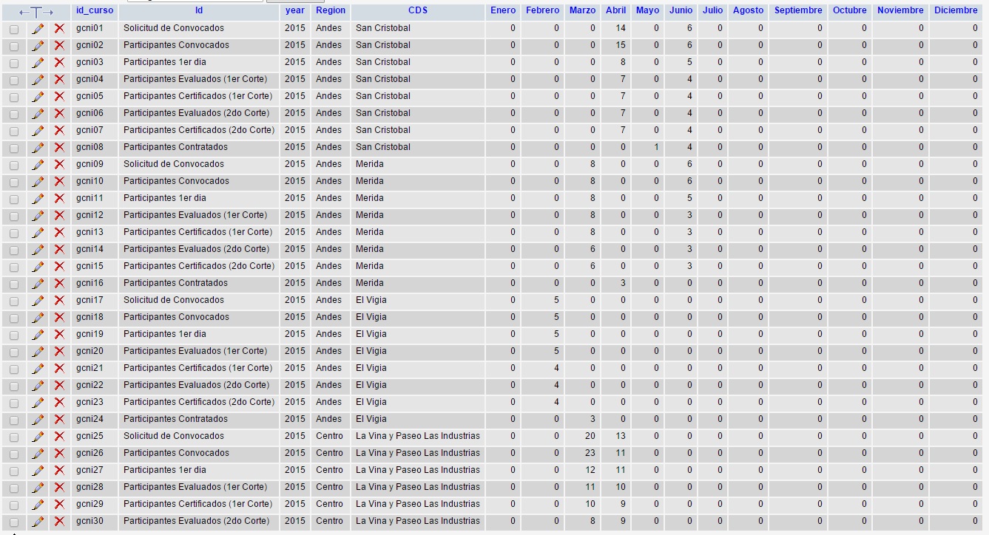The image size is (989, 535).
Task: Select row gcni06 checkbox
Action: pos(14,114)
